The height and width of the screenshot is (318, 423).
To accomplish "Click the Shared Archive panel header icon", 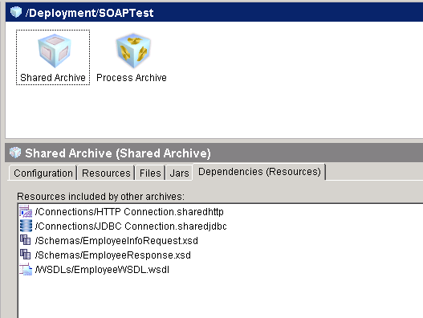I will click(x=15, y=153).
